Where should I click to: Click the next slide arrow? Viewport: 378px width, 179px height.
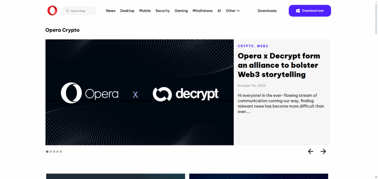(323, 151)
